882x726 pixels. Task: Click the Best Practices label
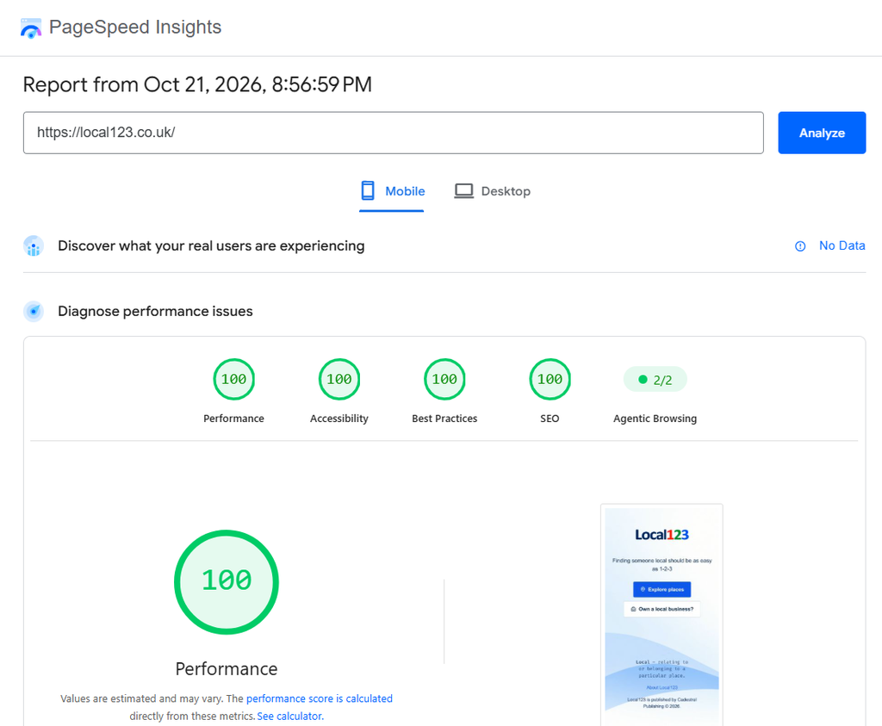point(444,419)
